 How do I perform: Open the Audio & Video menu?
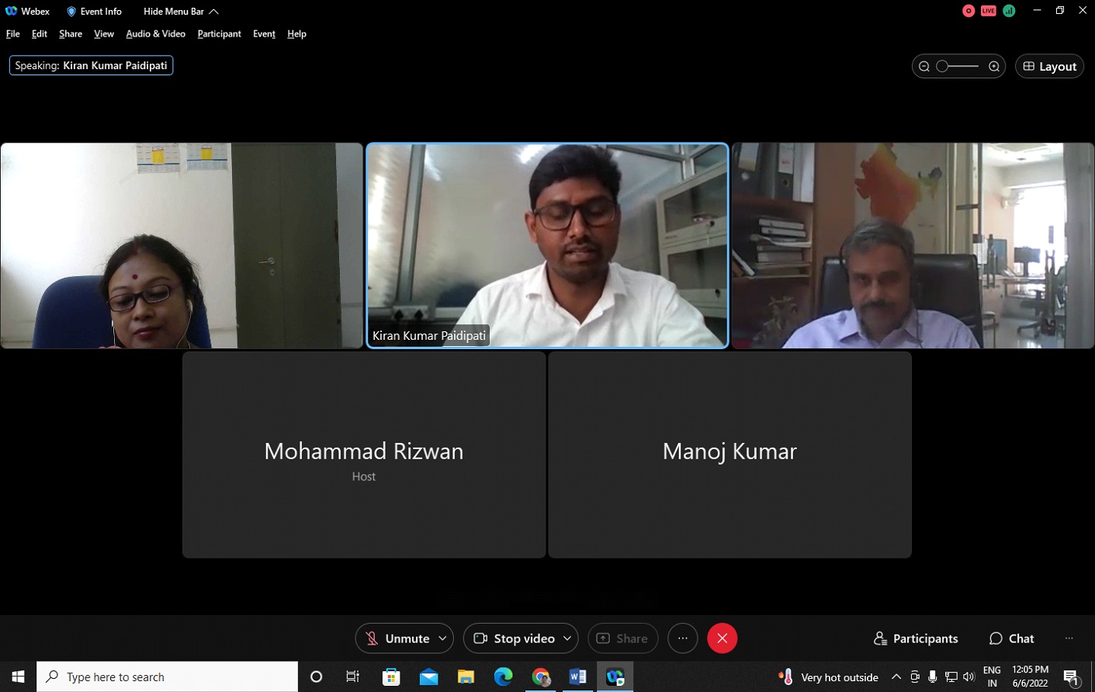156,34
